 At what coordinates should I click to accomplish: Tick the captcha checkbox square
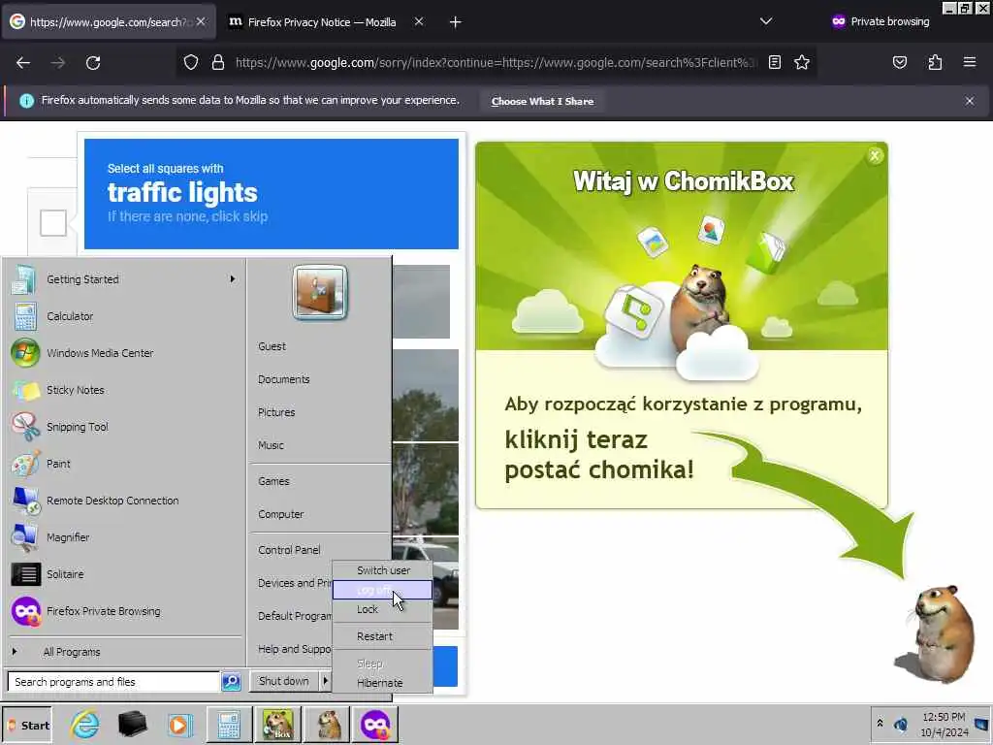click(53, 223)
